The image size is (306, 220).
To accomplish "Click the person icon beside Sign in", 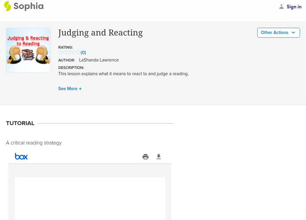I will [282, 6].
